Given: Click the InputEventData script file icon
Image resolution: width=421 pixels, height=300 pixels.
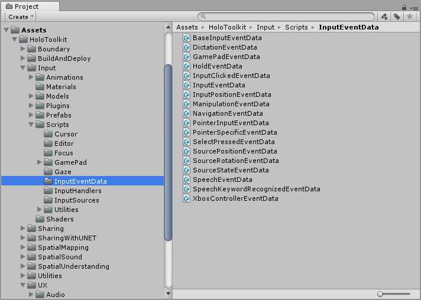Looking at the screenshot, I should coord(186,85).
